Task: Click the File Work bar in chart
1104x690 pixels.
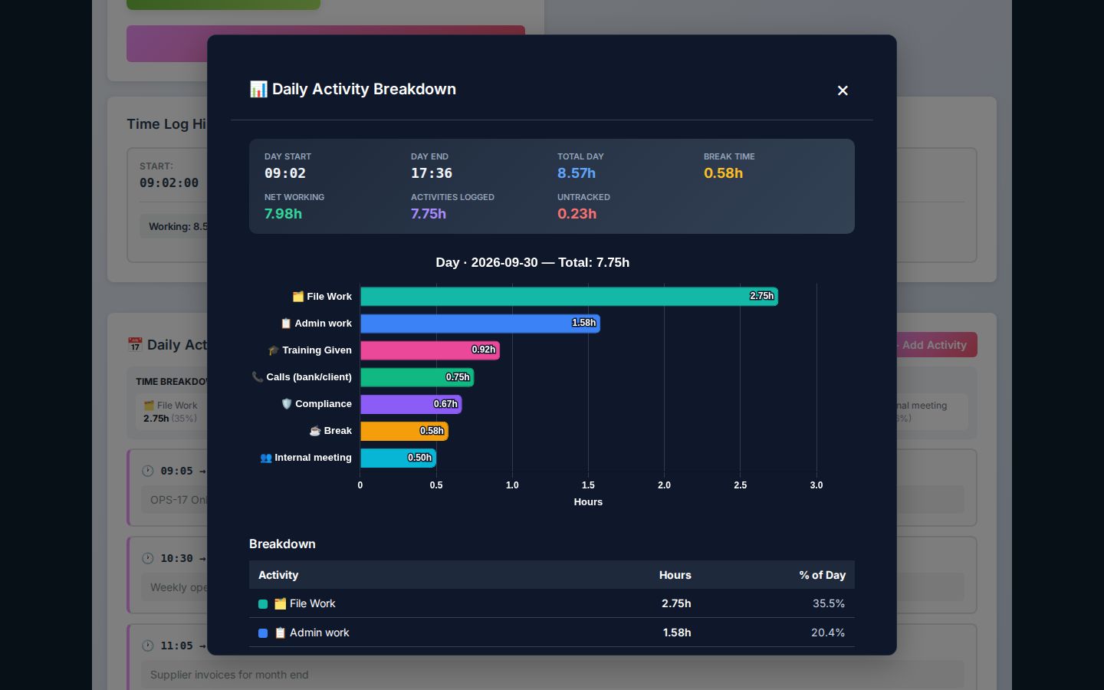Action: (x=569, y=297)
